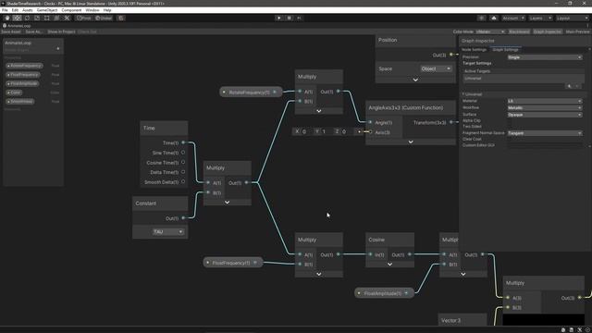Image resolution: width=592 pixels, height=333 pixels.
Task: Toggle the Graph Inspector panel visibility
Action: [x=548, y=31]
